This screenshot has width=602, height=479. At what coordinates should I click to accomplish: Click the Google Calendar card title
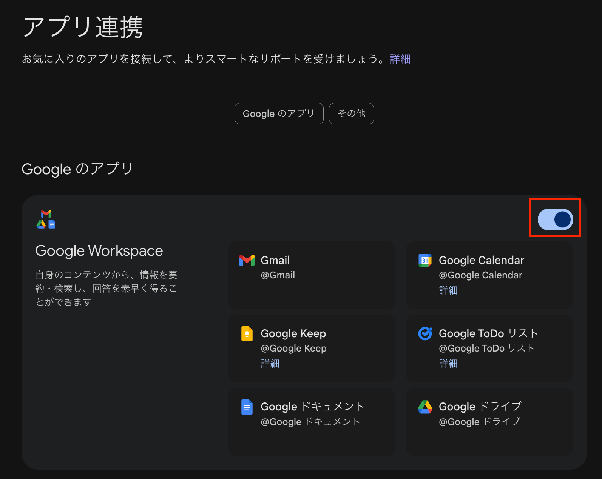pos(482,260)
